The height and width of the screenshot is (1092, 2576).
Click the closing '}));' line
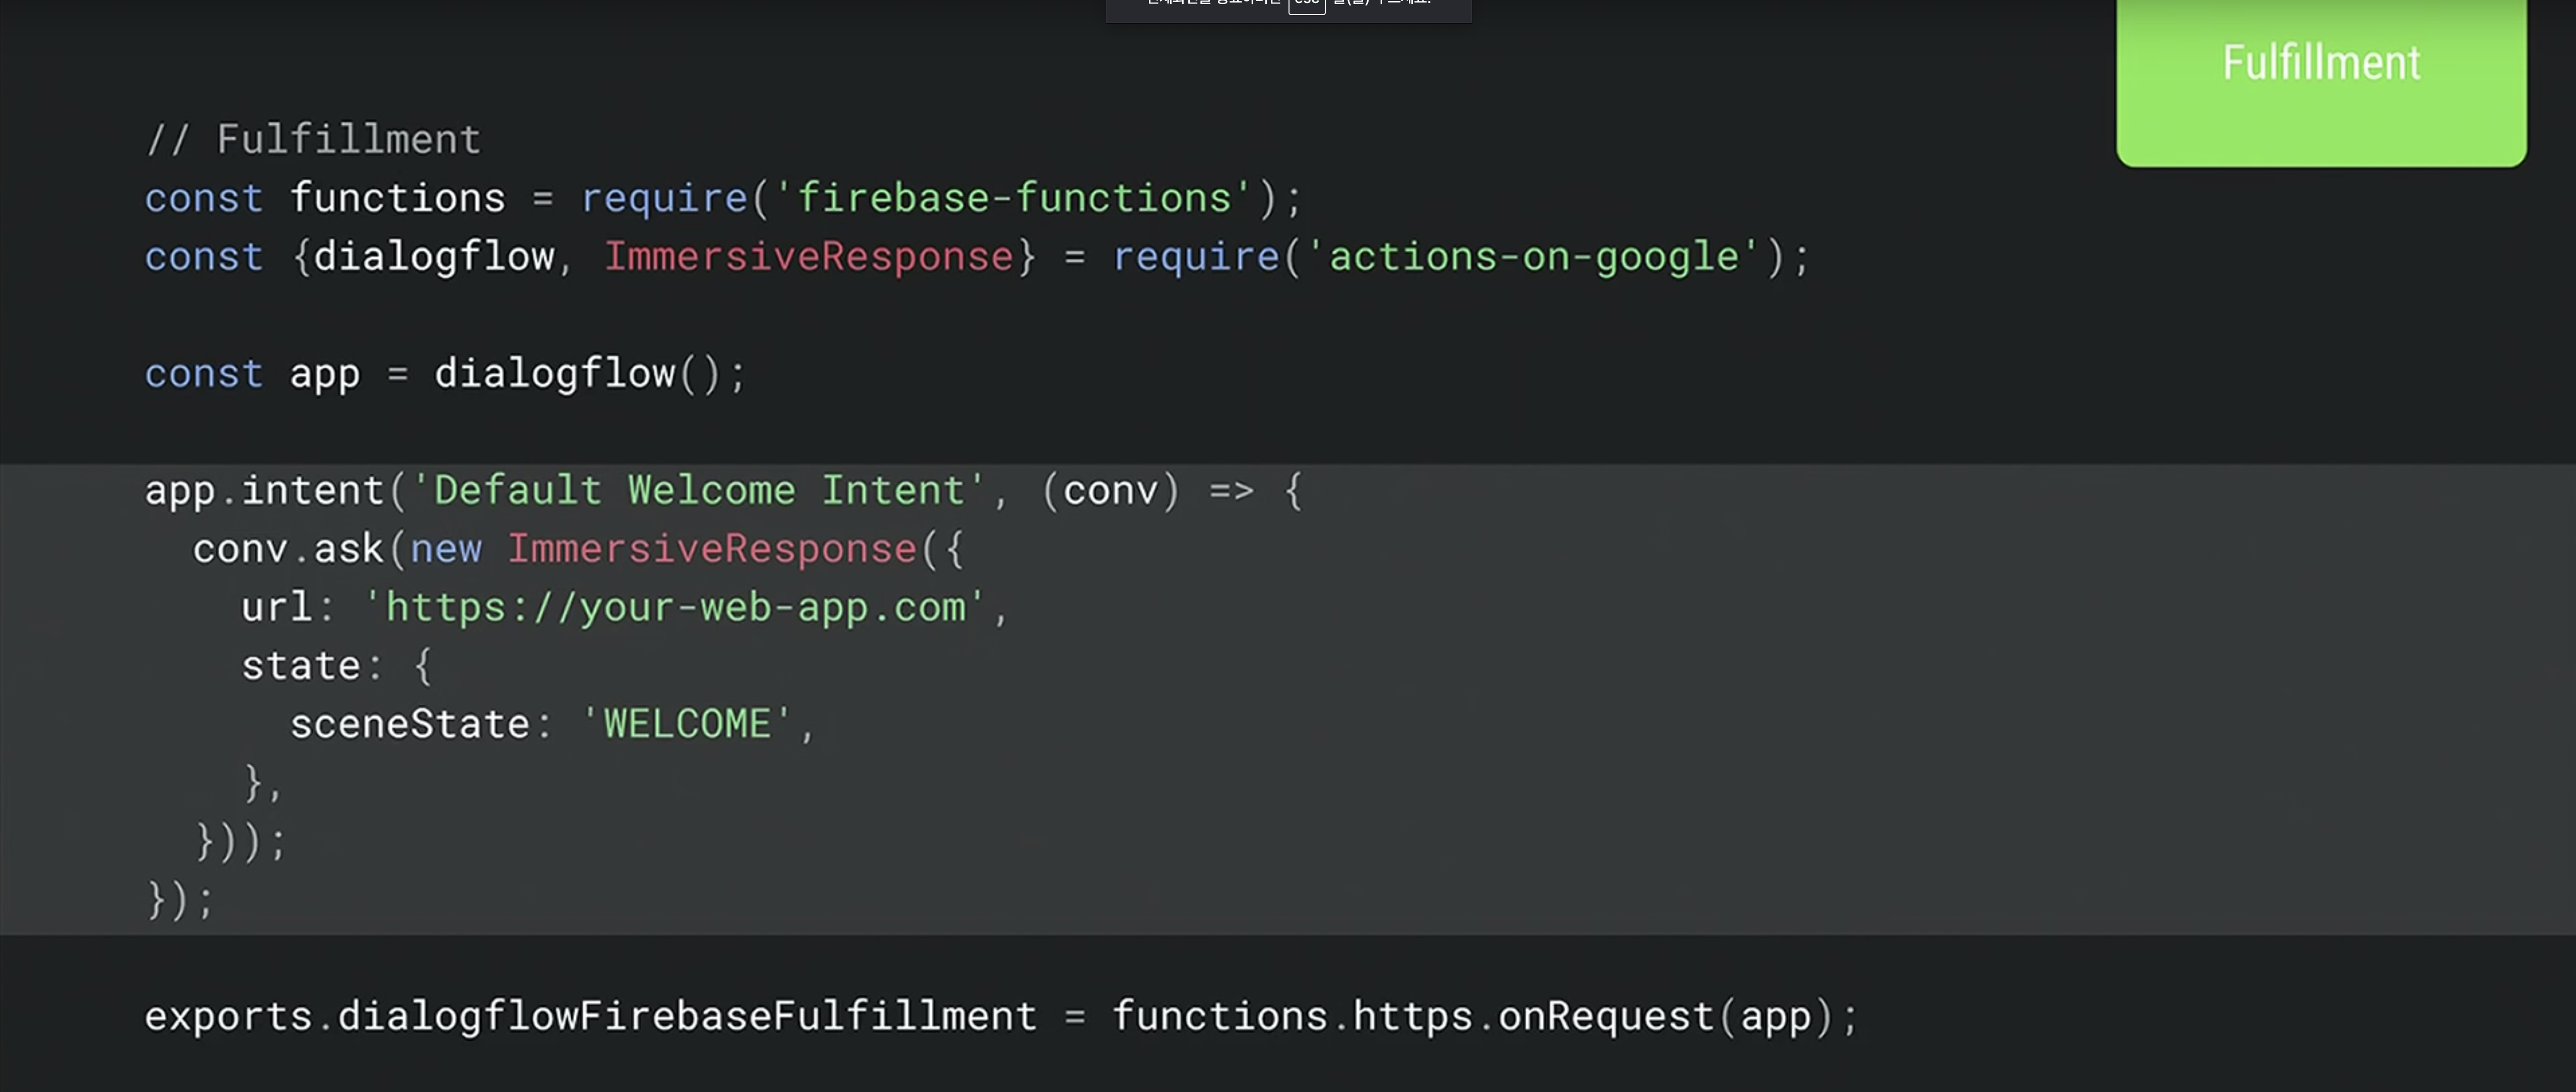pos(240,842)
